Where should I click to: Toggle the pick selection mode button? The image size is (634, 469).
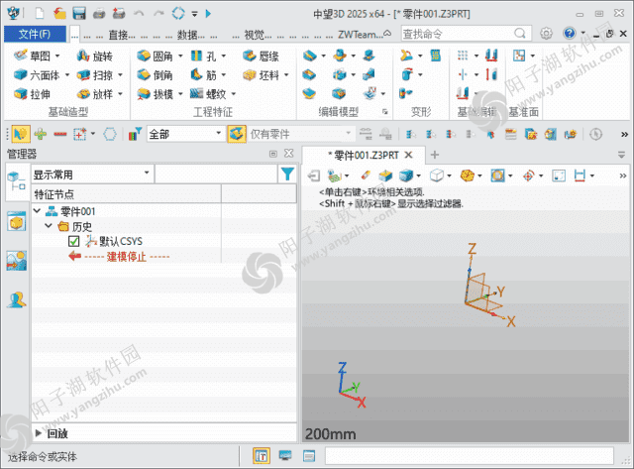tap(21, 134)
